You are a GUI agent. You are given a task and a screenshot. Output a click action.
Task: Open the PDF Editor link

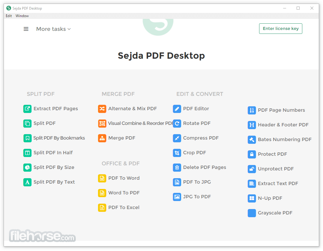(196, 109)
